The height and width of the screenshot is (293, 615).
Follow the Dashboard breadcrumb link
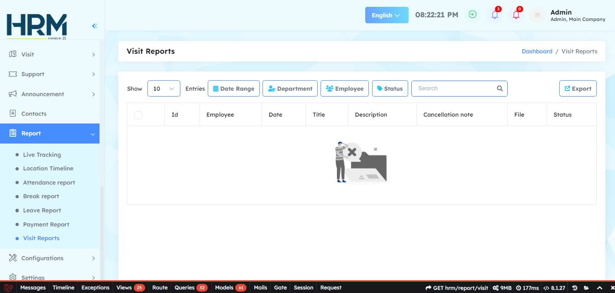pyautogui.click(x=537, y=51)
